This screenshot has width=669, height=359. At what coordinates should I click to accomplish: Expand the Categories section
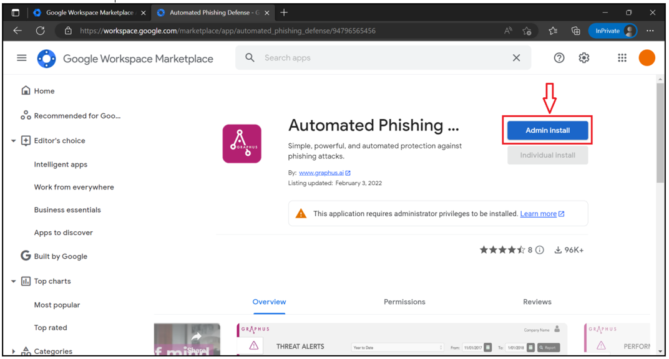click(x=13, y=352)
